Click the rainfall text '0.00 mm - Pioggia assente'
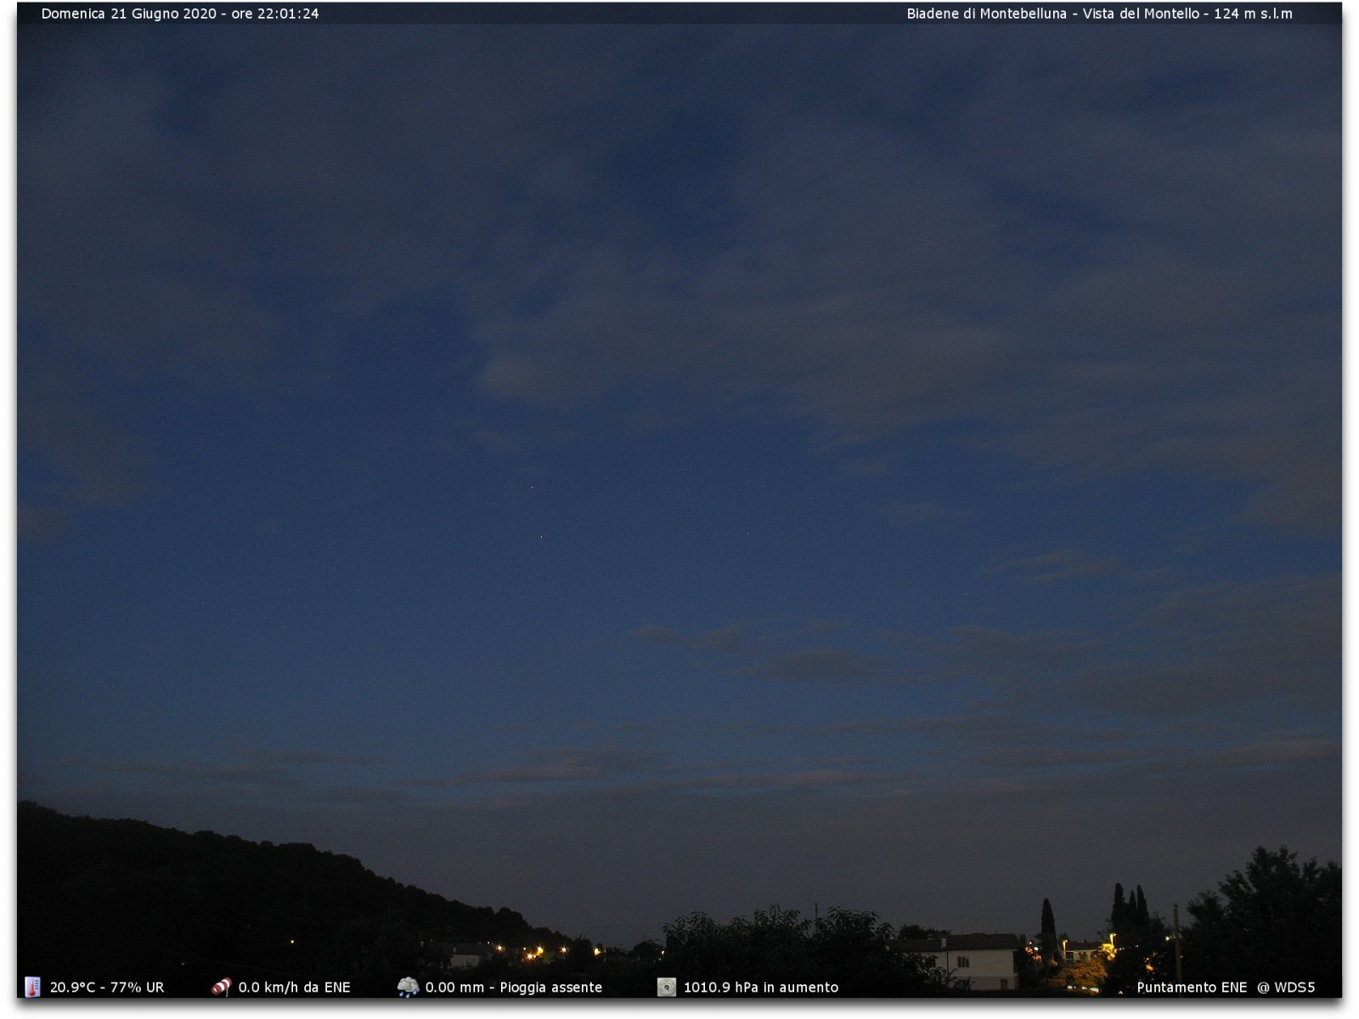 coord(514,988)
